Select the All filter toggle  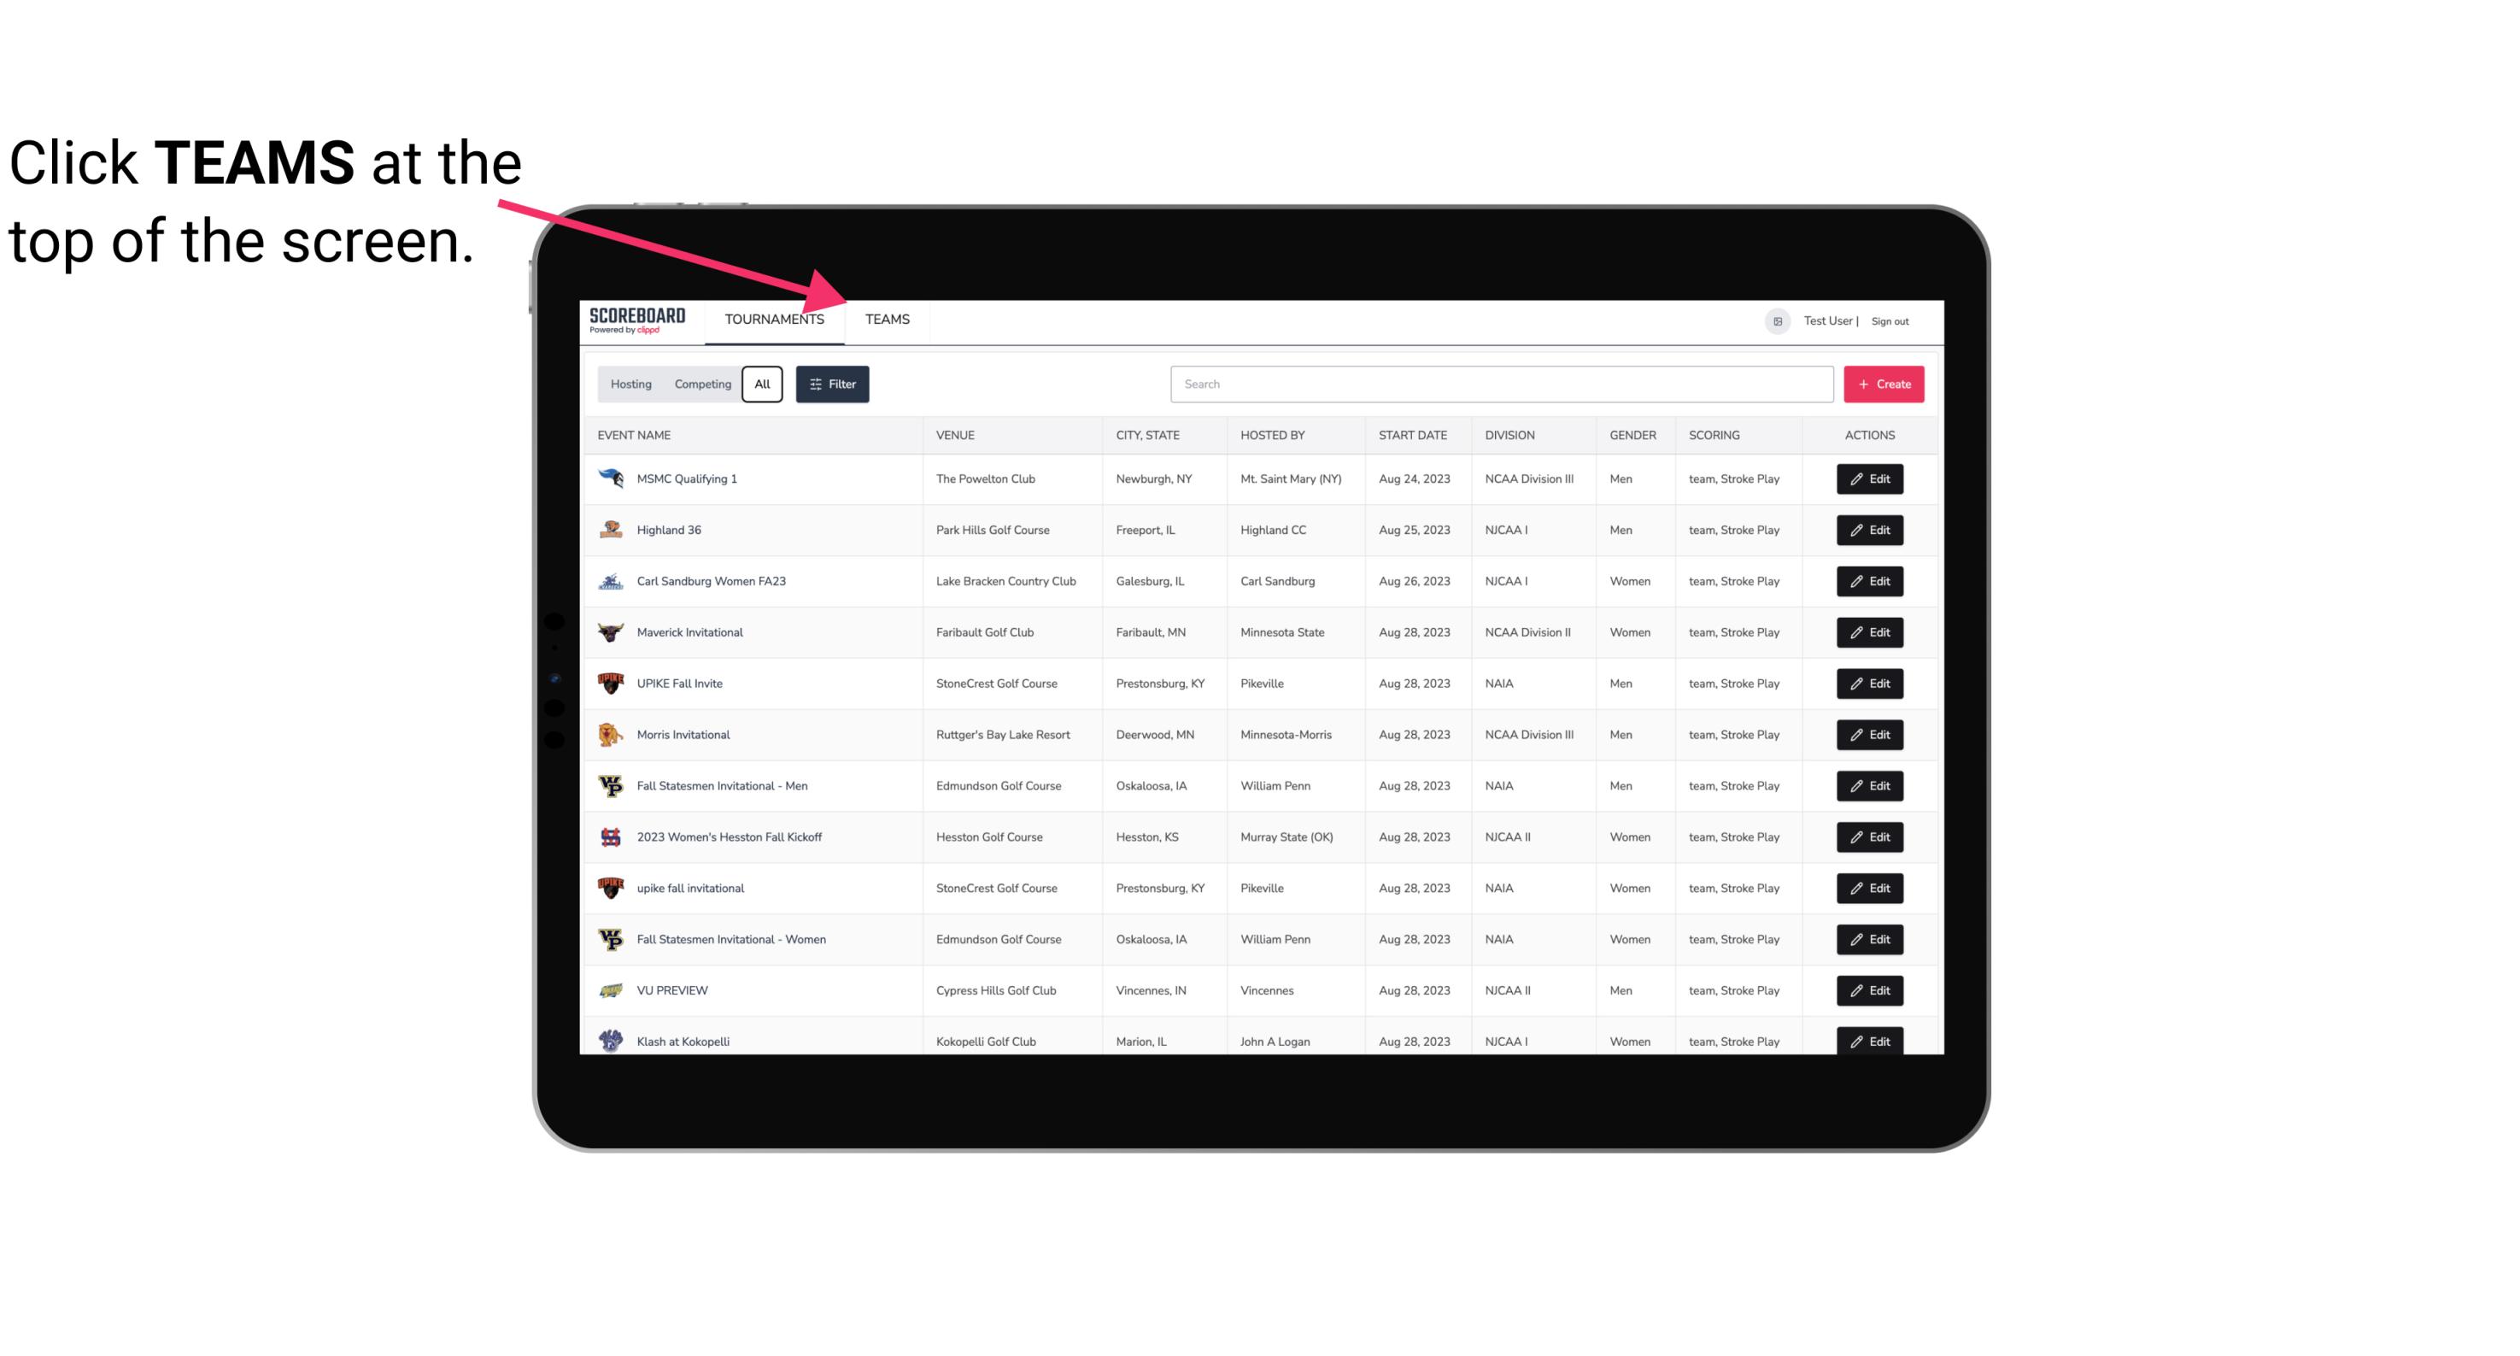[x=761, y=383]
